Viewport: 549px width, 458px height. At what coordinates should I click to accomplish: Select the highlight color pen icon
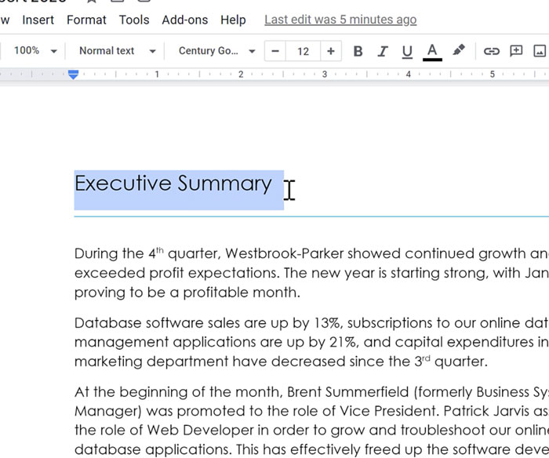[459, 51]
